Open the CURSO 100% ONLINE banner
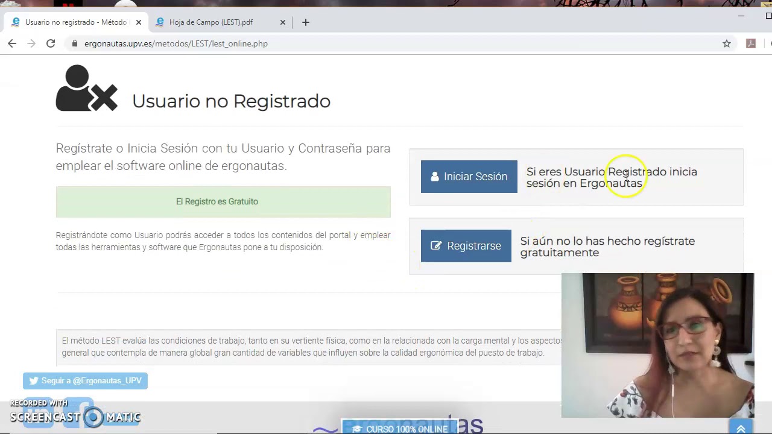 click(x=400, y=429)
